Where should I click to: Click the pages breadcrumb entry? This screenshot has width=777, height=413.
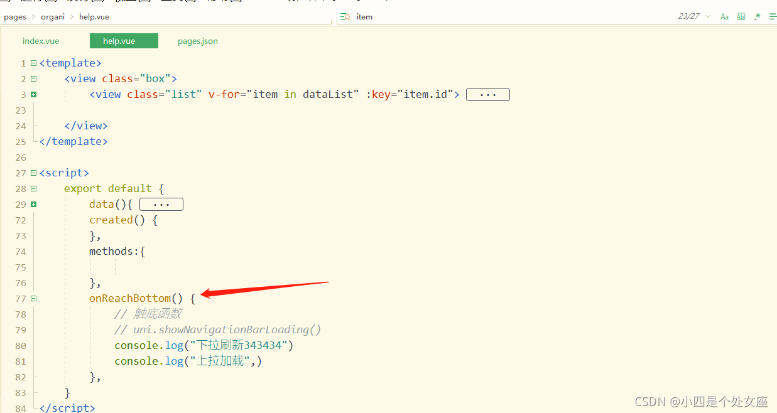(x=14, y=16)
